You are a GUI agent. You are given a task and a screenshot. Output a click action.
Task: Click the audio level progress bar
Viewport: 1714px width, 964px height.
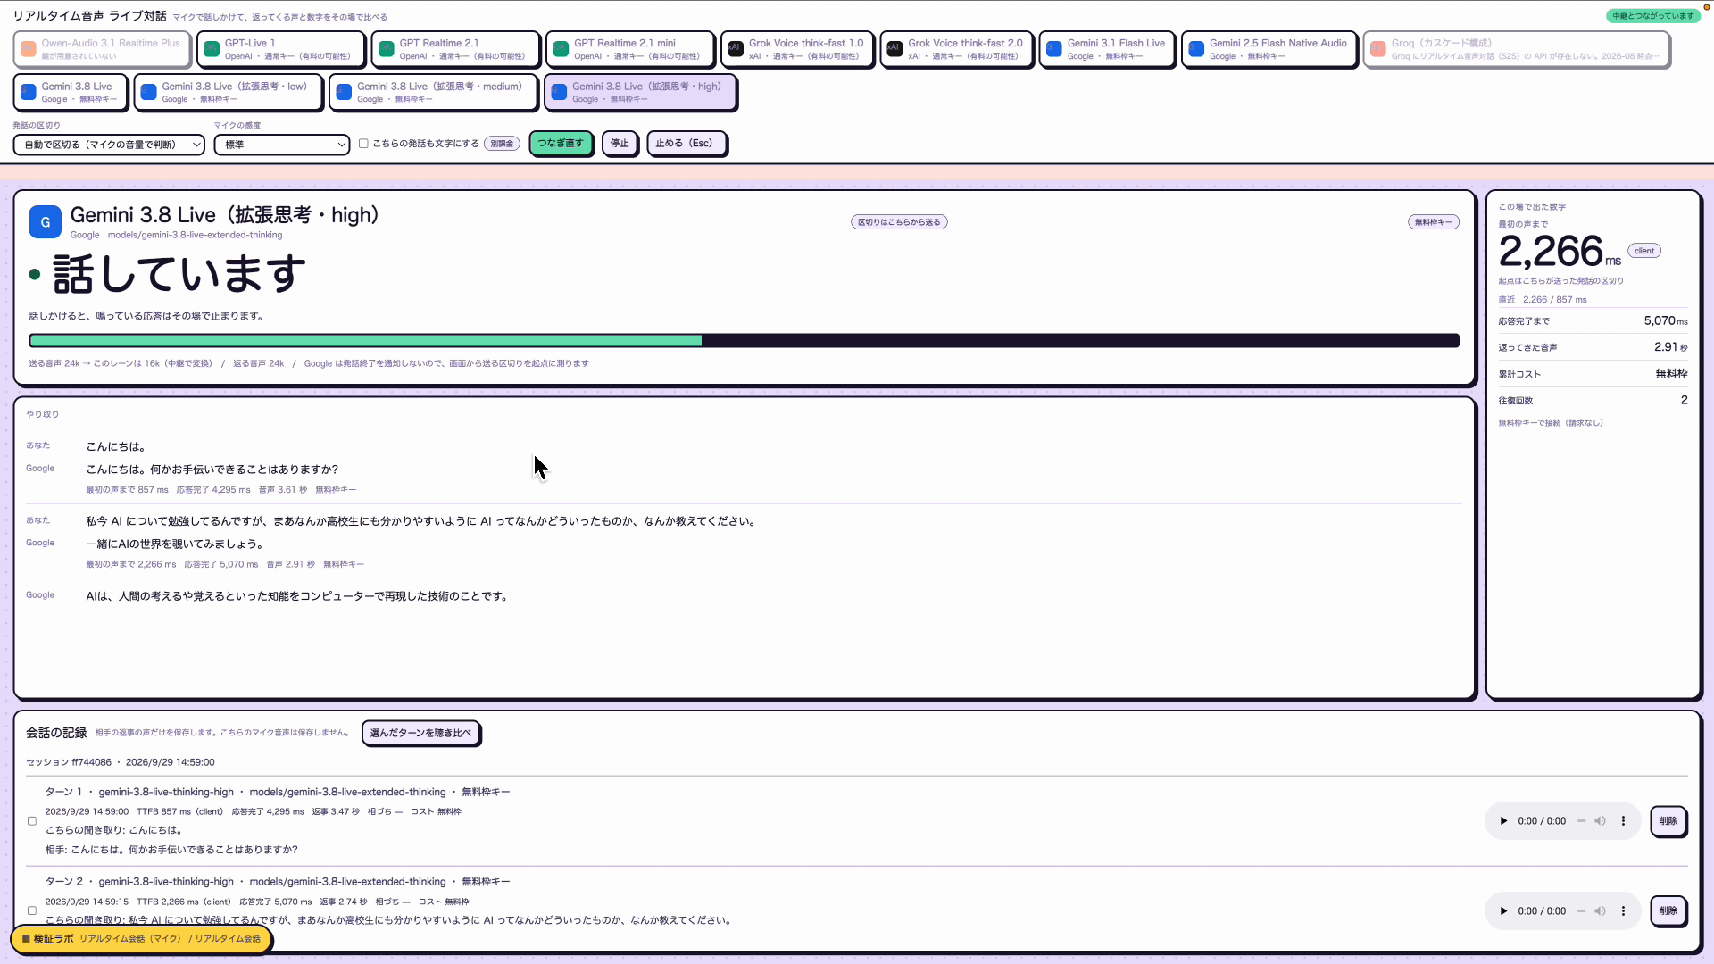pos(744,341)
